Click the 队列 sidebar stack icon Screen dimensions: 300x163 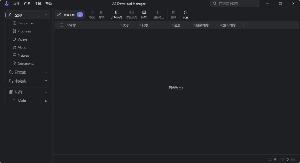point(11,92)
